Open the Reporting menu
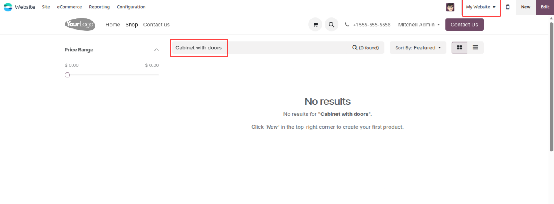 click(99, 7)
